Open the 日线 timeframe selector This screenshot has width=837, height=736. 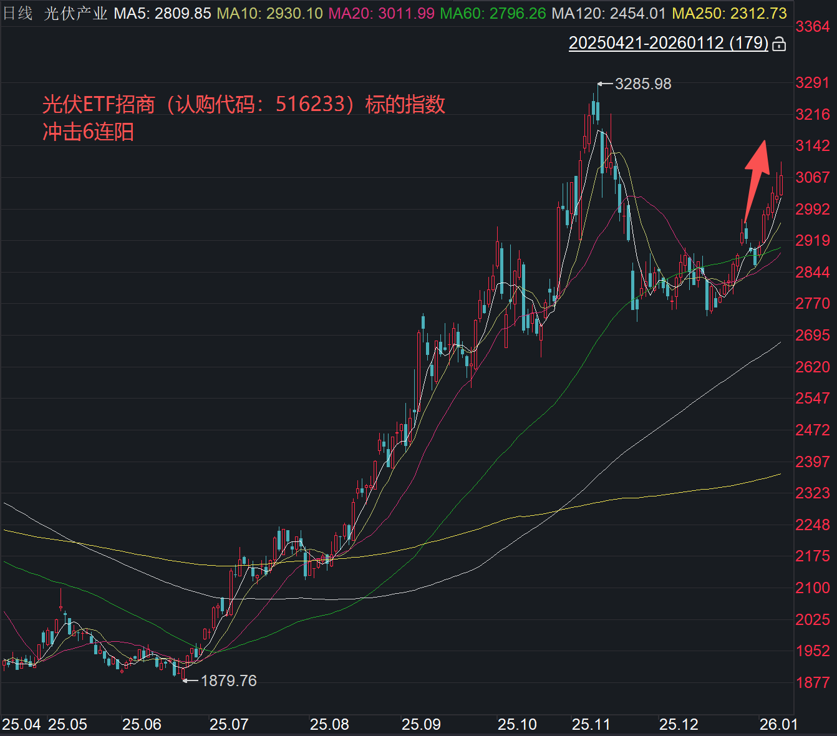pyautogui.click(x=18, y=11)
